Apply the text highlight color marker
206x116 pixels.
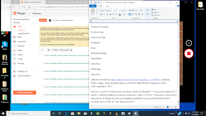click(x=124, y=14)
